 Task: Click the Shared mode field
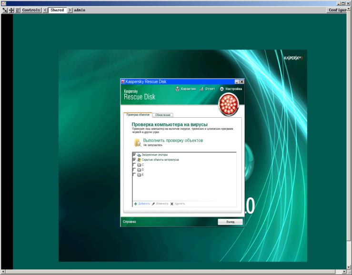pyautogui.click(x=58, y=10)
